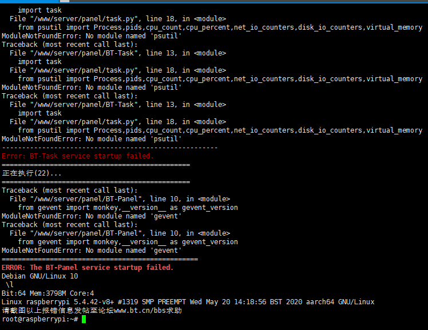Click the 'Bit:64' value
Screen dimensions: 428x330
[x=14, y=293]
